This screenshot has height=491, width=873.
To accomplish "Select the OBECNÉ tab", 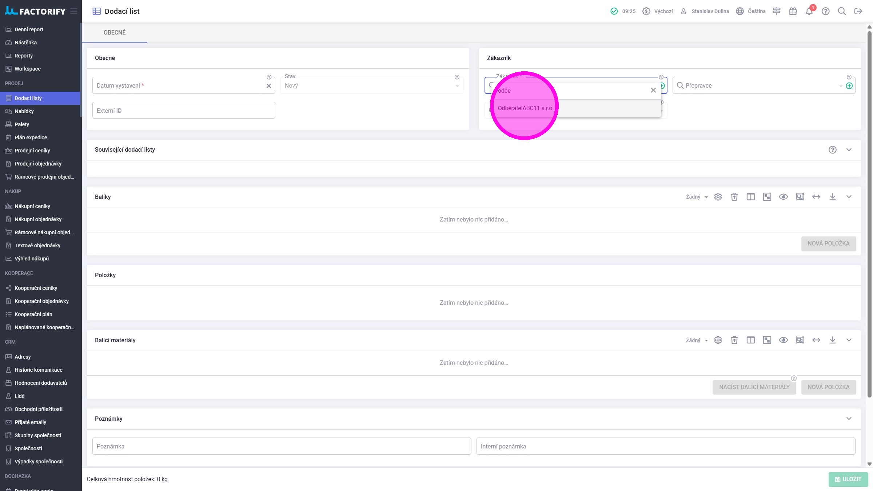I will tap(115, 32).
